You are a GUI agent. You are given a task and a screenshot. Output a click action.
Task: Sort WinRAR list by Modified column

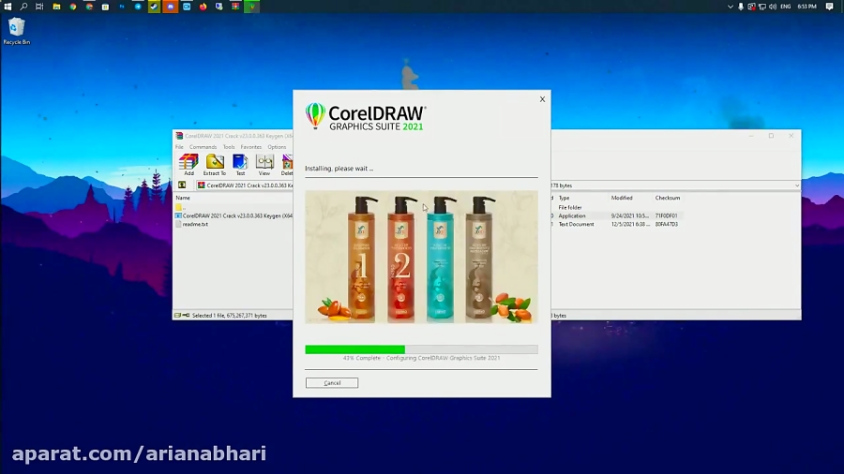622,198
